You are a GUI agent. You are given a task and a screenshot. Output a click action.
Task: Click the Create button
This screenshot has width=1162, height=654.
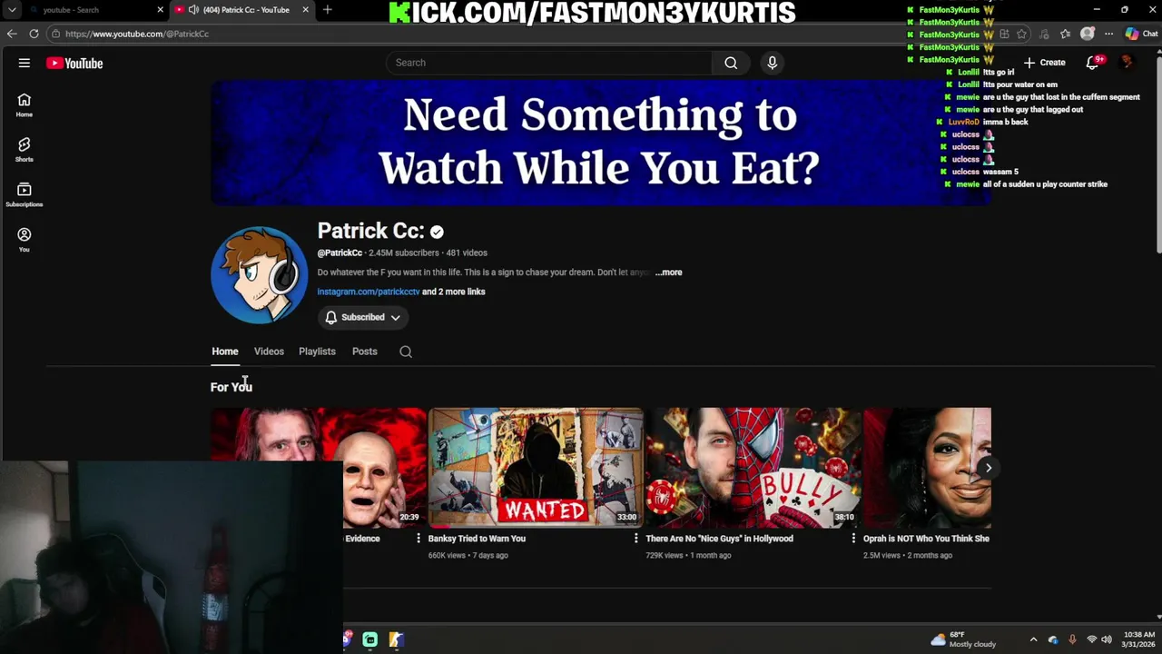coord(1045,63)
